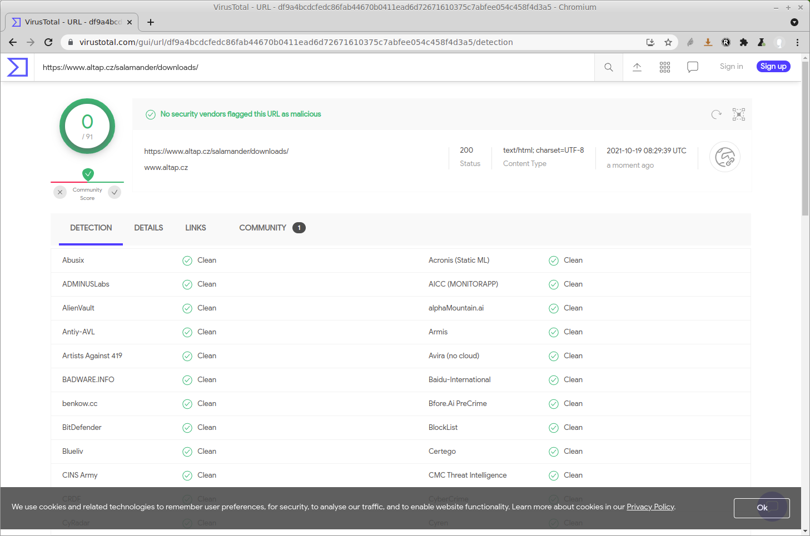The height and width of the screenshot is (536, 810).
Task: Dismiss the cookie notice with Ok
Action: click(762, 508)
